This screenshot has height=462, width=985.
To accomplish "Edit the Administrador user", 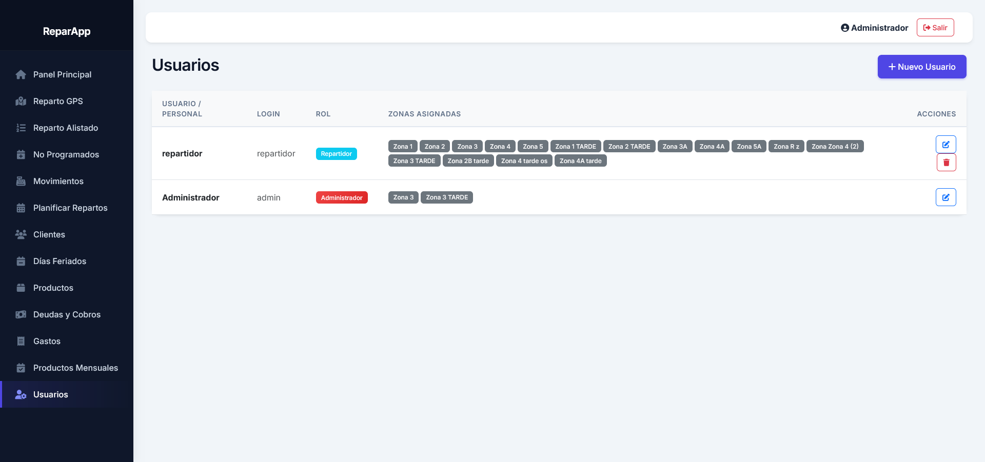I will pyautogui.click(x=945, y=197).
